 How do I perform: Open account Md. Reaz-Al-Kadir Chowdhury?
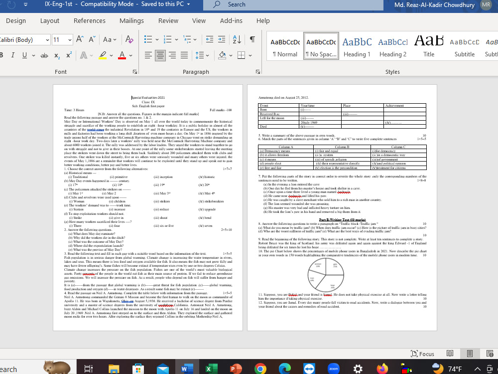click(x=443, y=5)
